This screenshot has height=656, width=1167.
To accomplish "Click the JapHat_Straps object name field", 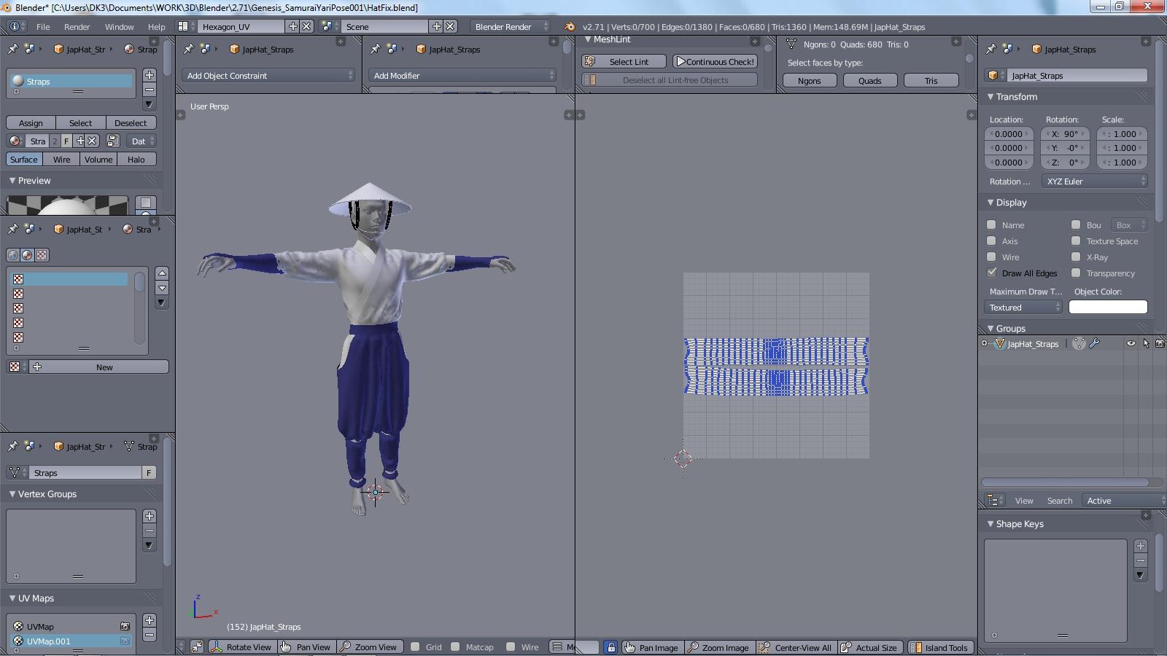I will [x=1073, y=76].
